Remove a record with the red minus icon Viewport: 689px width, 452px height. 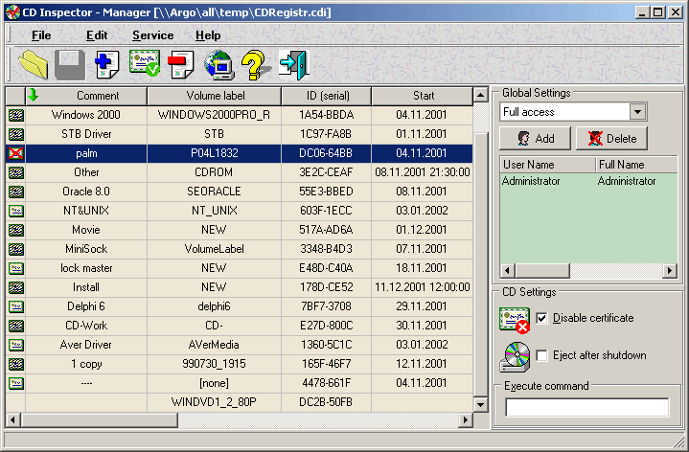pyautogui.click(x=181, y=65)
